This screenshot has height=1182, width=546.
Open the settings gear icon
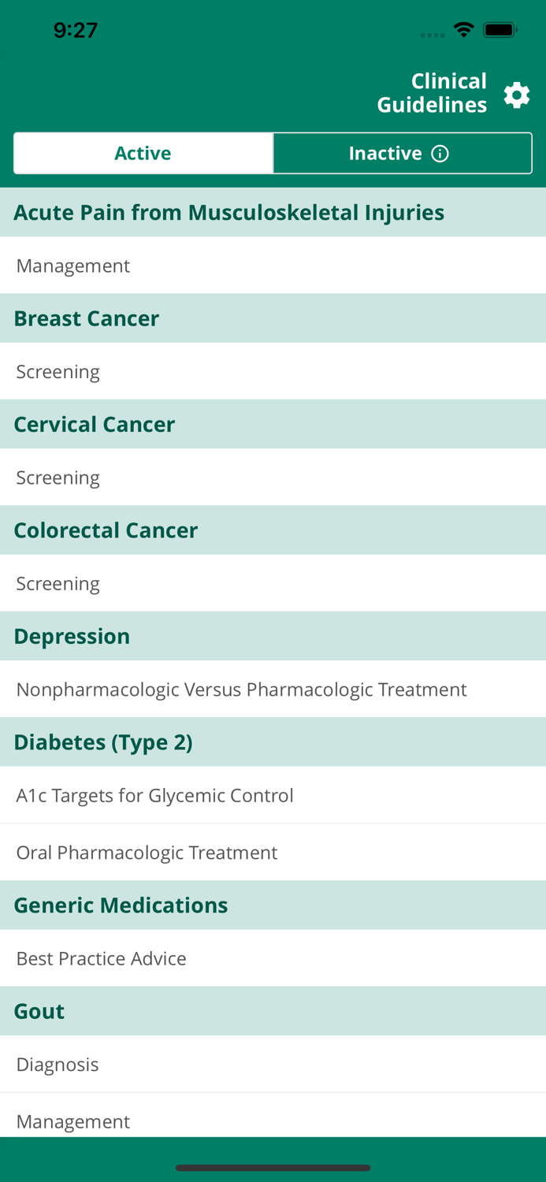click(x=517, y=95)
